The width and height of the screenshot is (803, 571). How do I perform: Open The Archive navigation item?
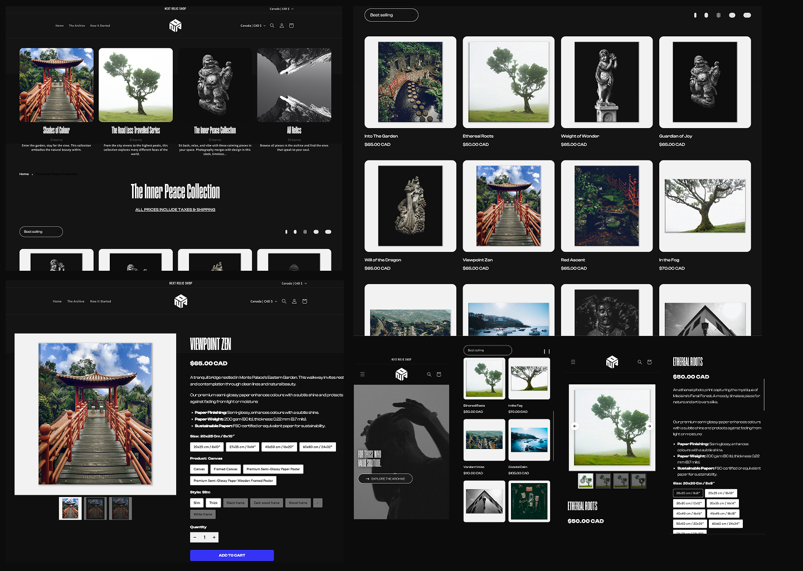click(x=76, y=26)
